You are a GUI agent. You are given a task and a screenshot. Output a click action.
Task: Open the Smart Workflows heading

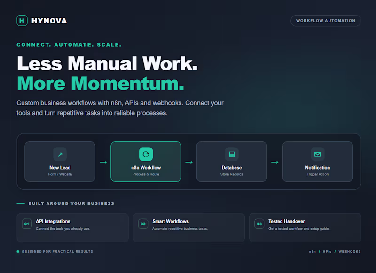coord(171,221)
